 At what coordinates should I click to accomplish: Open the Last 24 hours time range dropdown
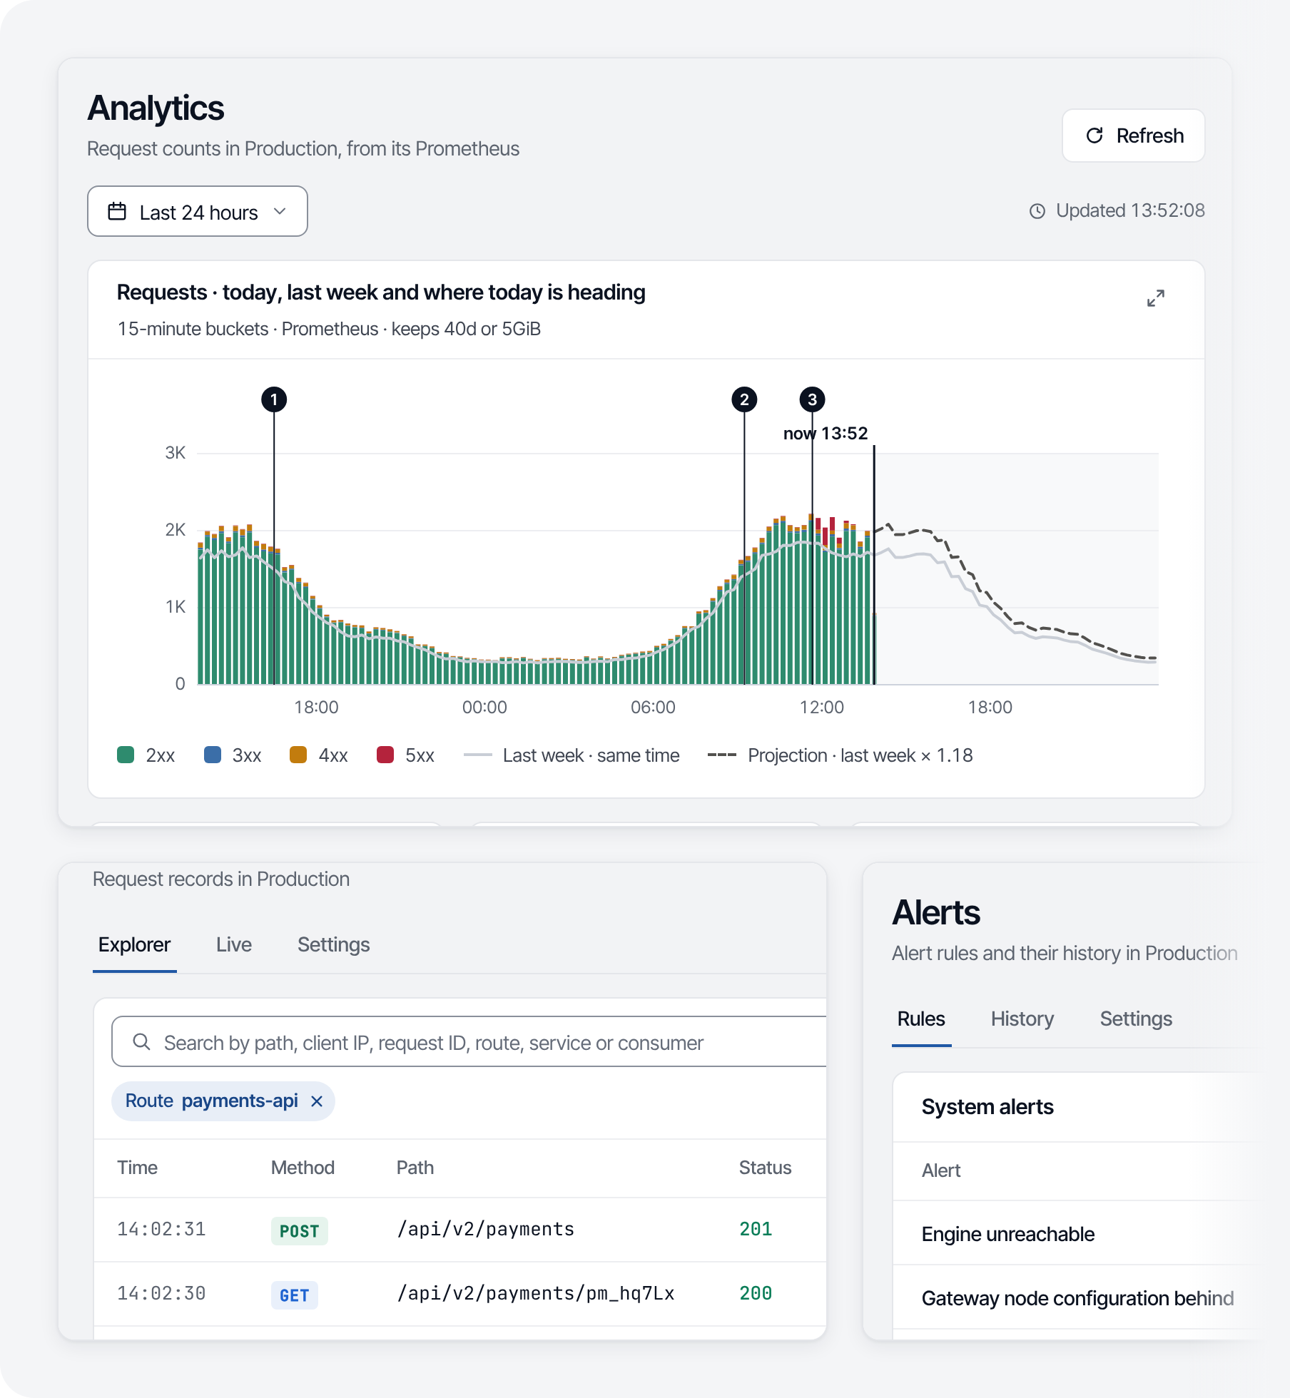[x=198, y=211]
